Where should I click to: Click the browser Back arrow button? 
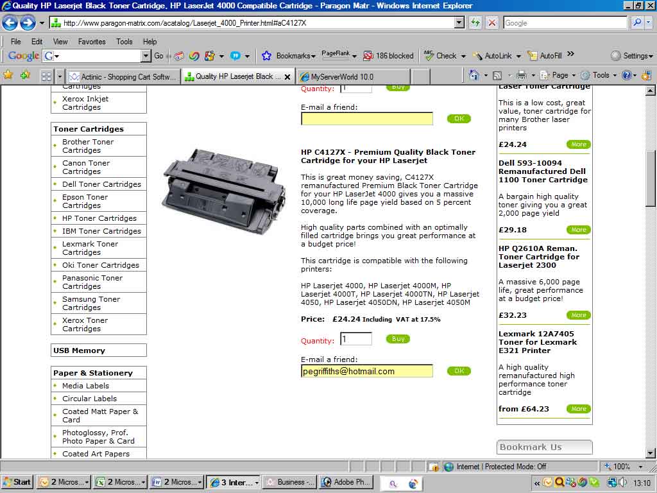click(10, 23)
